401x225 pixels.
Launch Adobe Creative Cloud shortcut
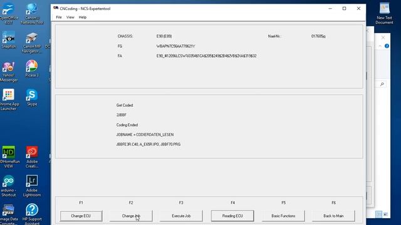pyautogui.click(x=32, y=157)
